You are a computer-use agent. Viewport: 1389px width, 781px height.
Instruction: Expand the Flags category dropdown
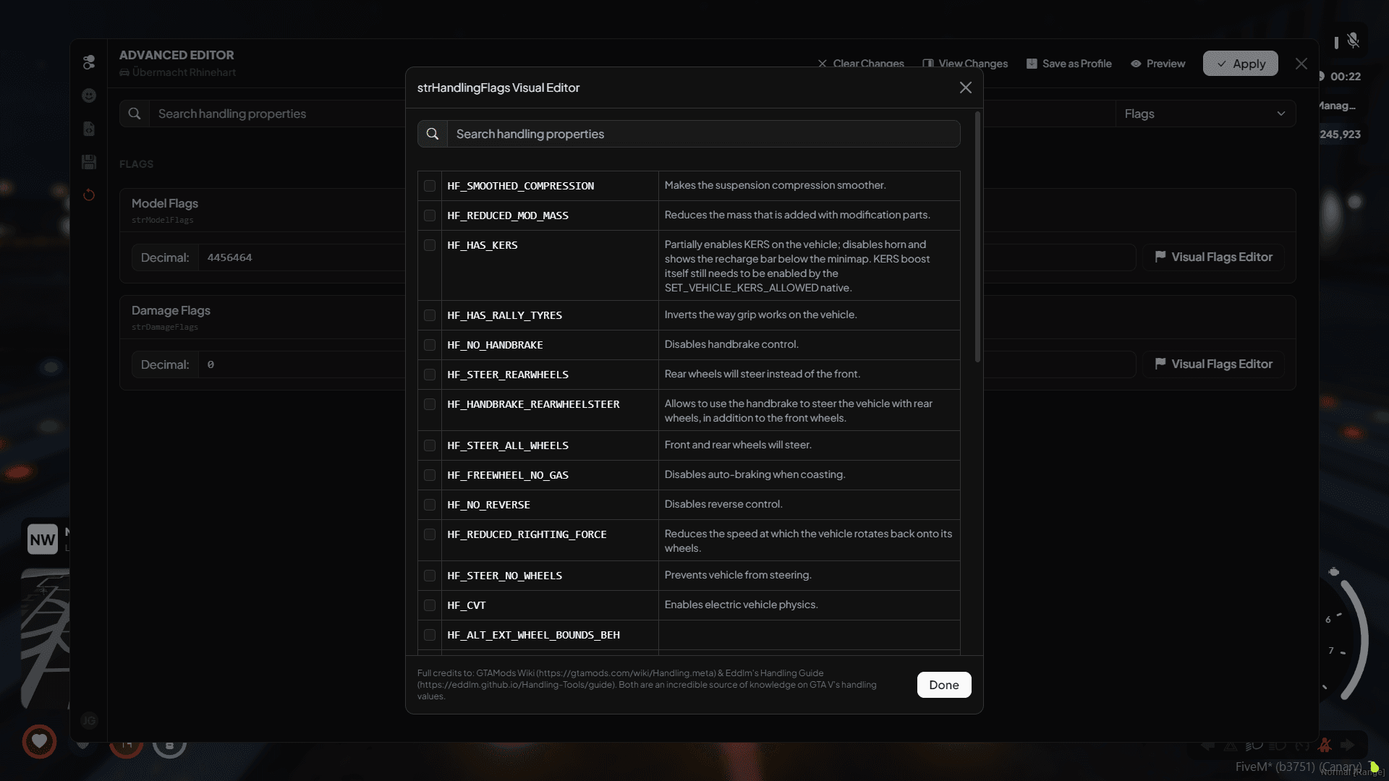[x=1205, y=114]
